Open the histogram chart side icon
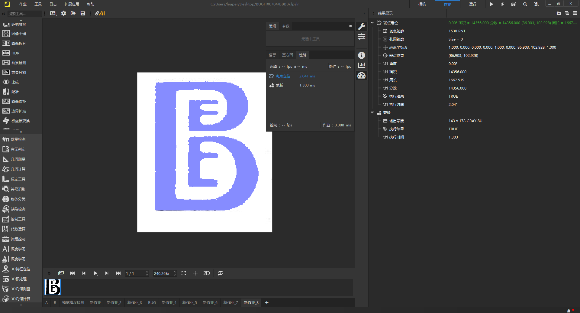Viewport: 580px width, 313px height. 362,65
